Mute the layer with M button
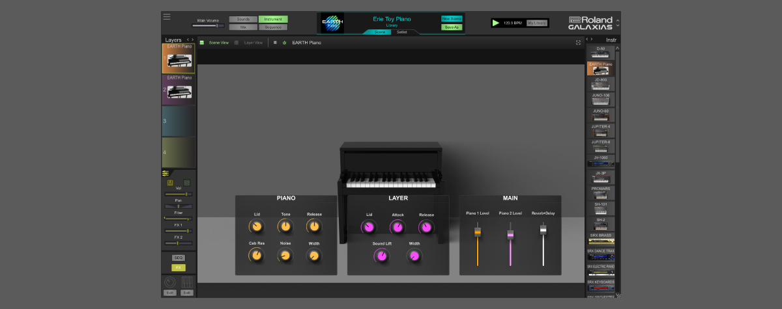Screen dimensions: 782x309 coord(170,183)
